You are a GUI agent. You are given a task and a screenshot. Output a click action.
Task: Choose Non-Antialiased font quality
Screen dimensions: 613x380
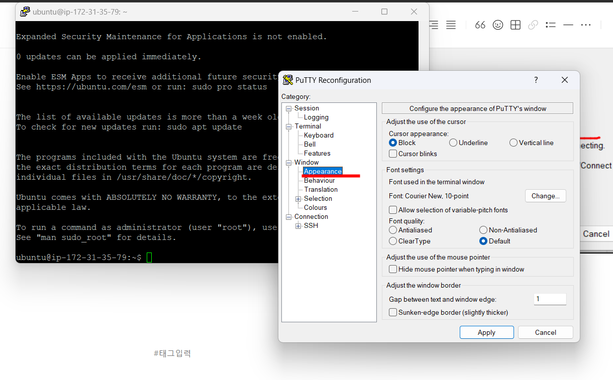pyautogui.click(x=483, y=230)
